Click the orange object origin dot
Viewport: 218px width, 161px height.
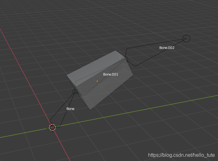click(x=97, y=81)
